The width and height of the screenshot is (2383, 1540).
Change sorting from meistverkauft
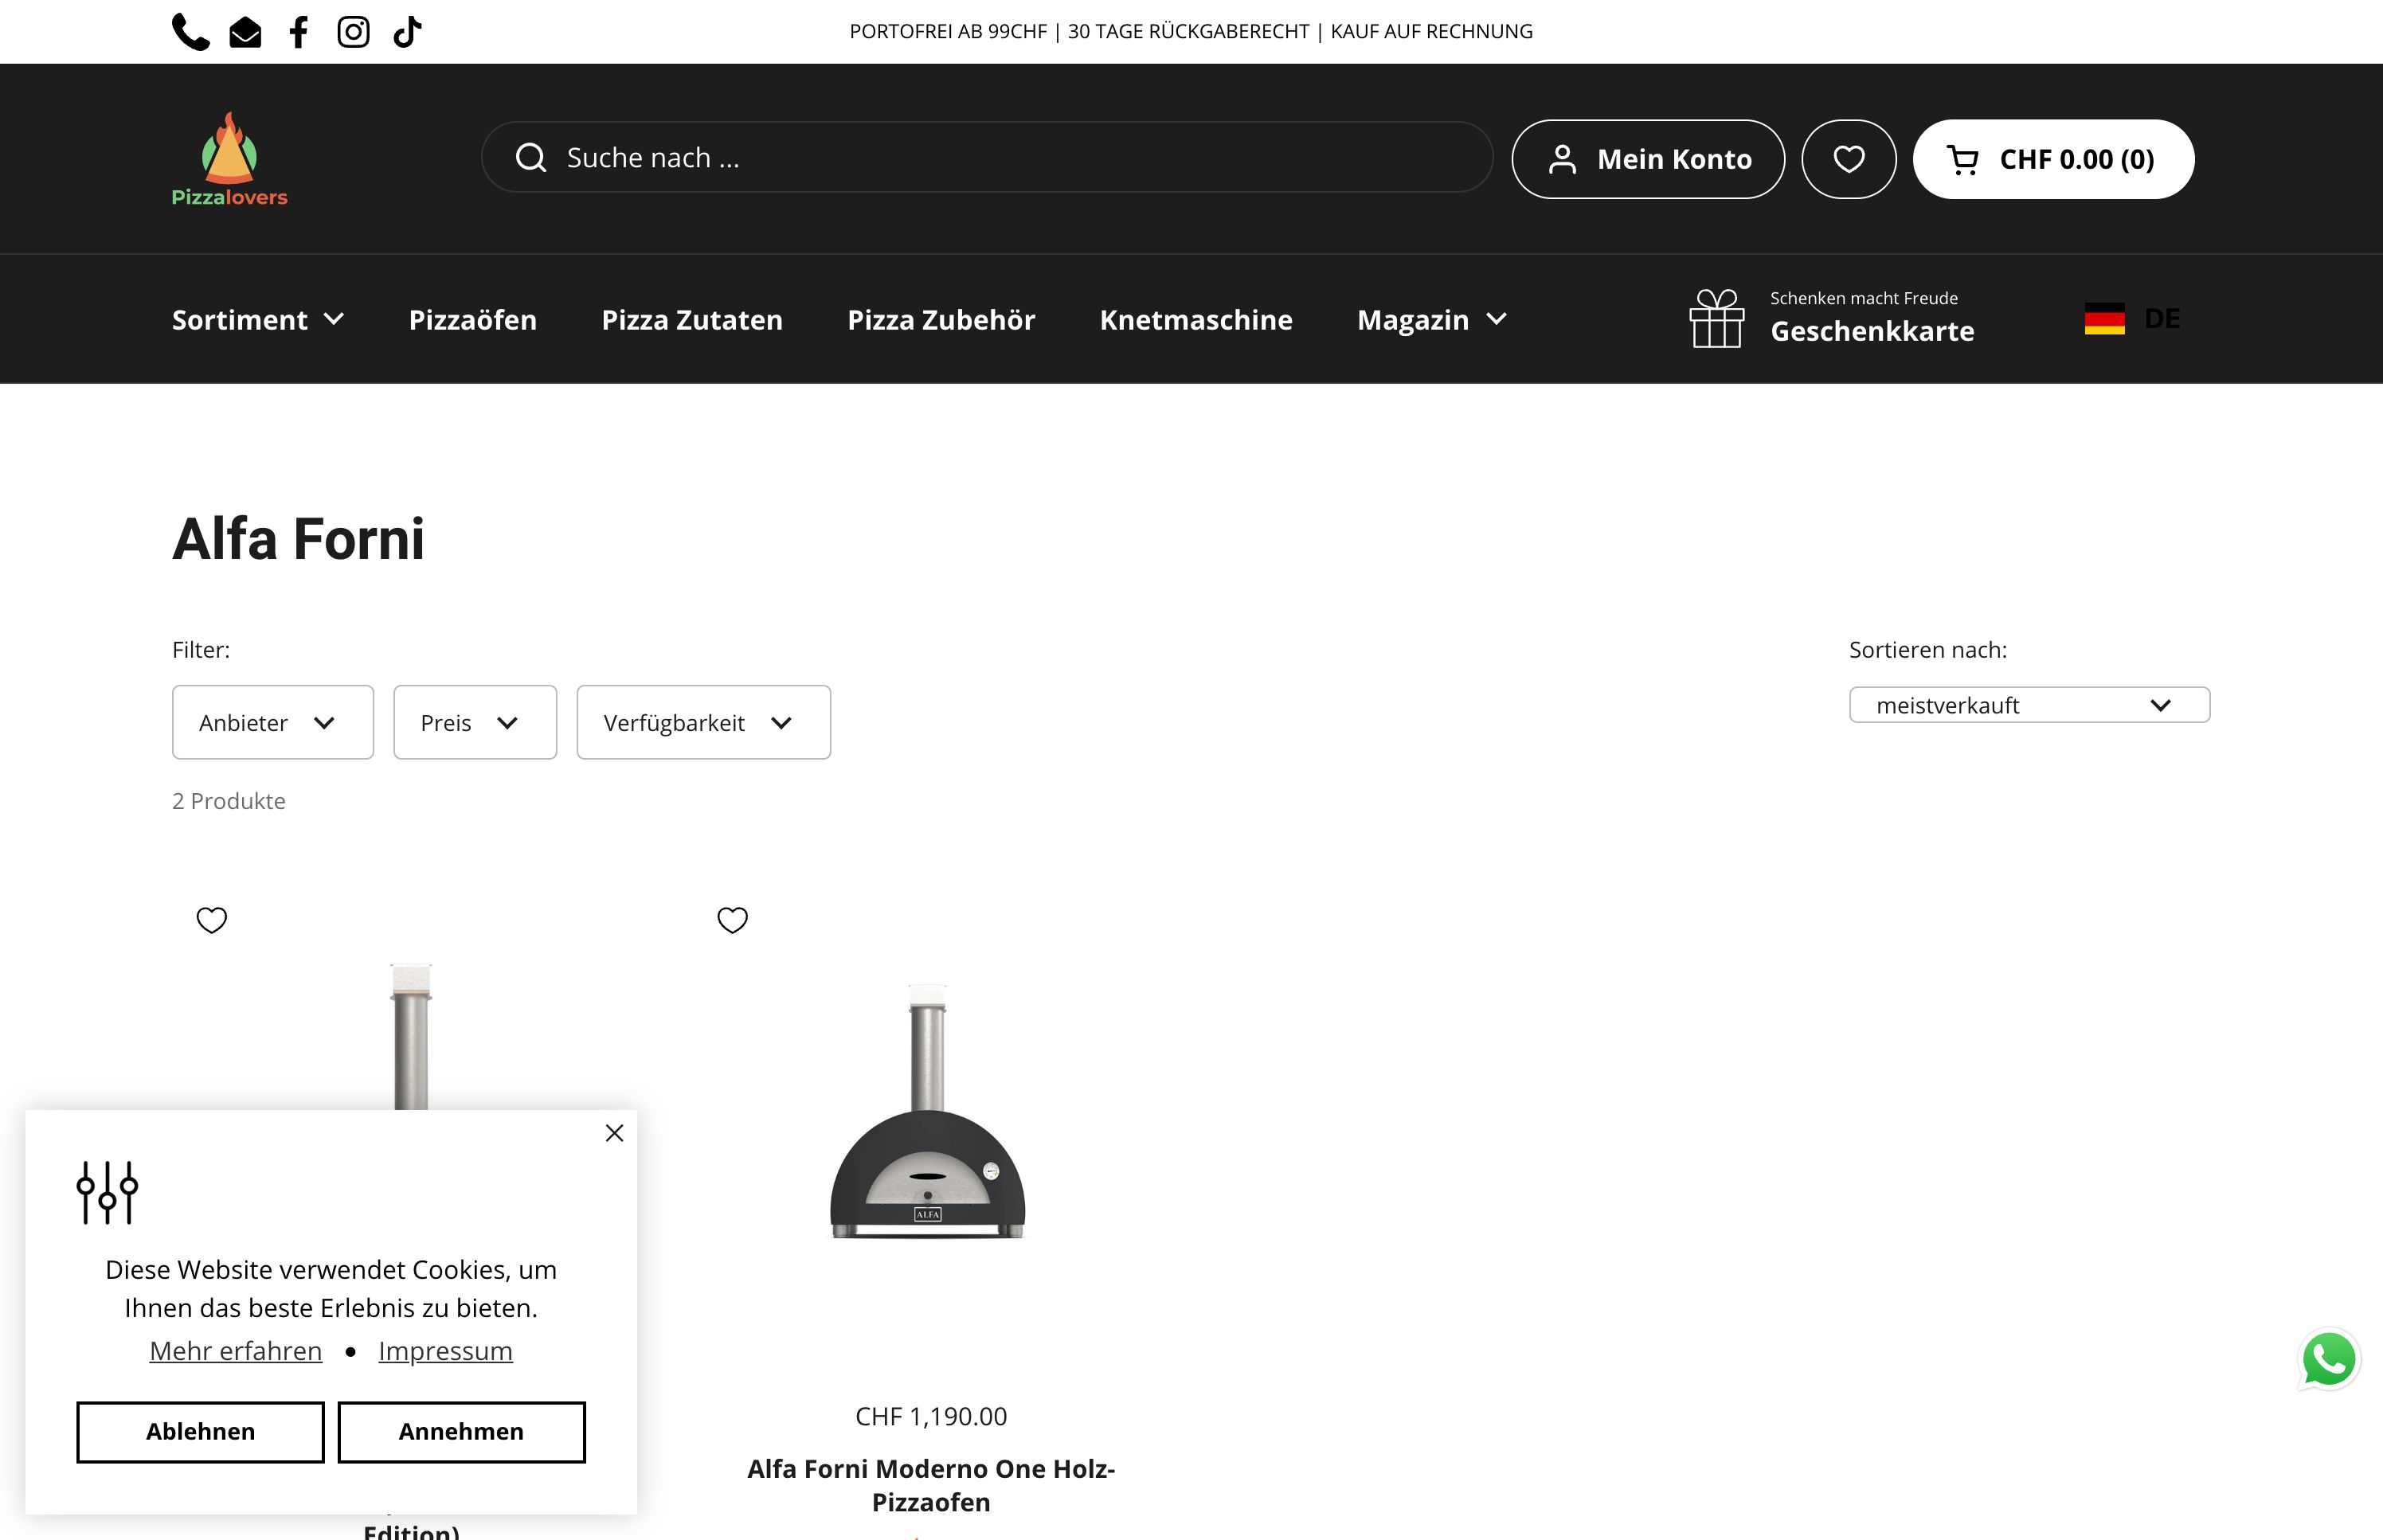(2028, 704)
